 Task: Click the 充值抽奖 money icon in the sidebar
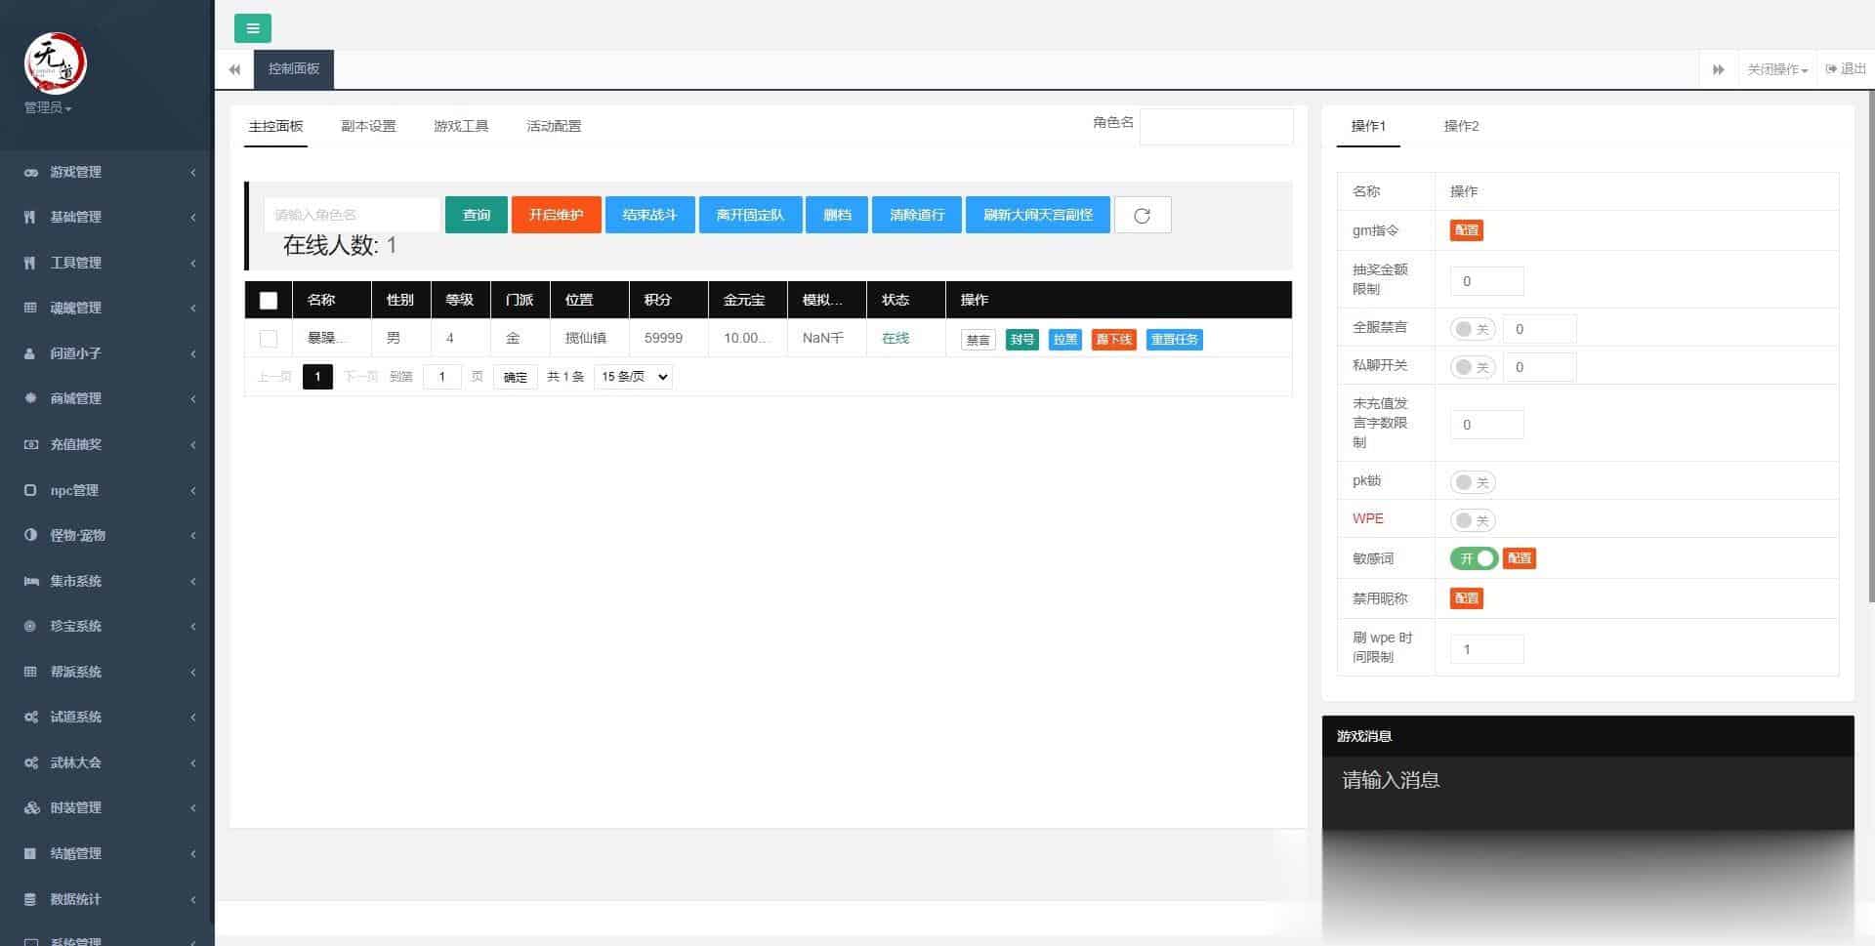pyautogui.click(x=31, y=444)
